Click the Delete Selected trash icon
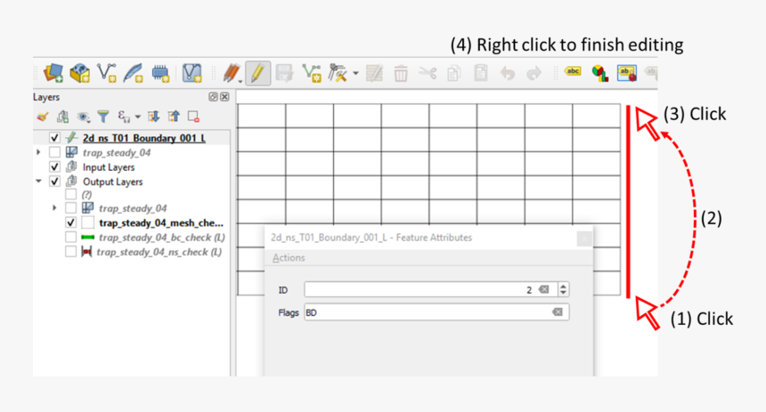Viewport: 766px width, 412px height. click(401, 73)
